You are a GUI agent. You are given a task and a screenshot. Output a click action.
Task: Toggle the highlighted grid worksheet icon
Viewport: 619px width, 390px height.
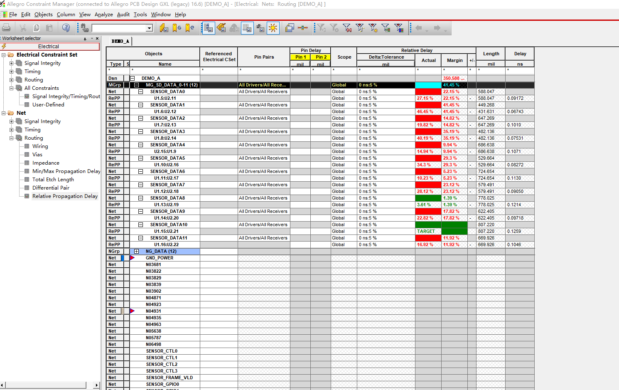point(247,28)
